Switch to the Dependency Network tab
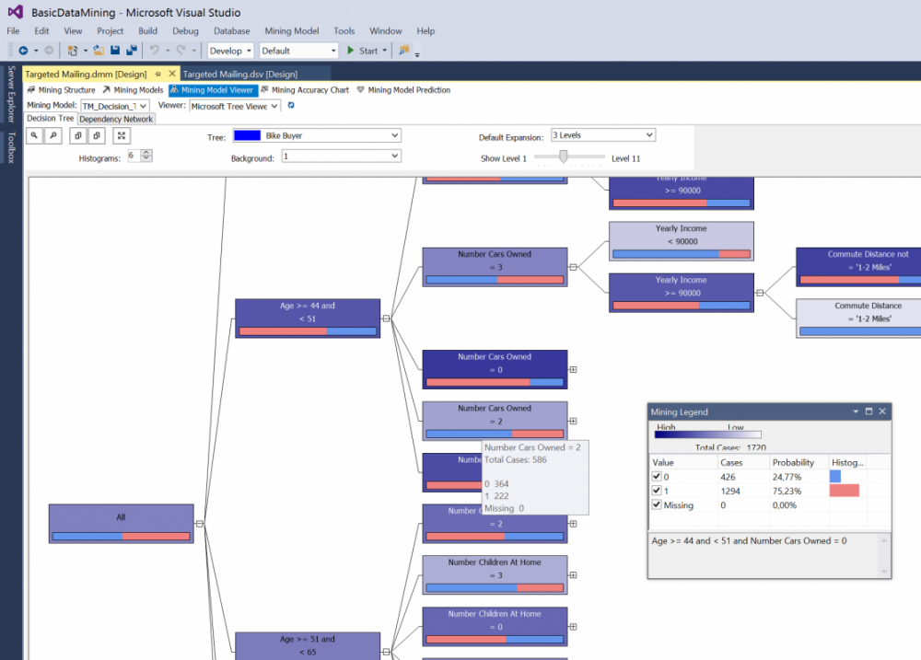The width and height of the screenshot is (921, 660). 116,119
